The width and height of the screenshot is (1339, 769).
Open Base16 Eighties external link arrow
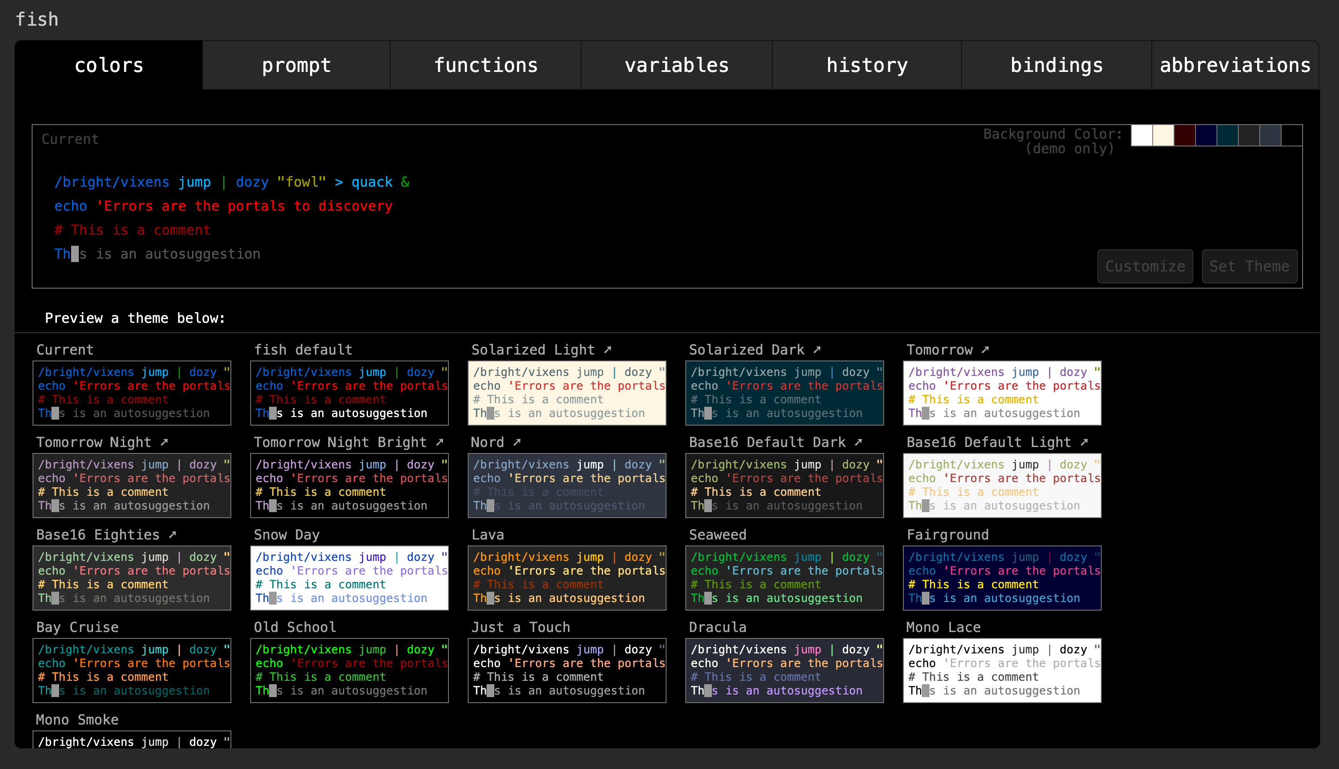coord(173,535)
